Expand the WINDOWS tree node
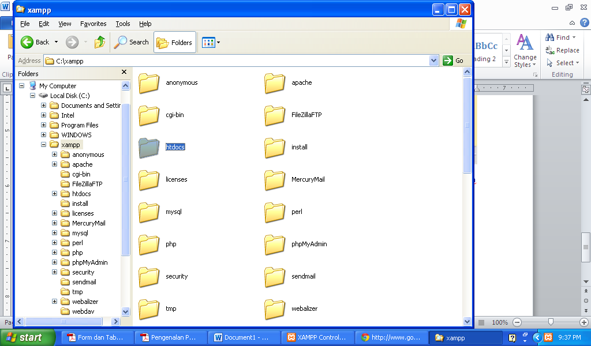The height and width of the screenshot is (346, 591). [44, 135]
